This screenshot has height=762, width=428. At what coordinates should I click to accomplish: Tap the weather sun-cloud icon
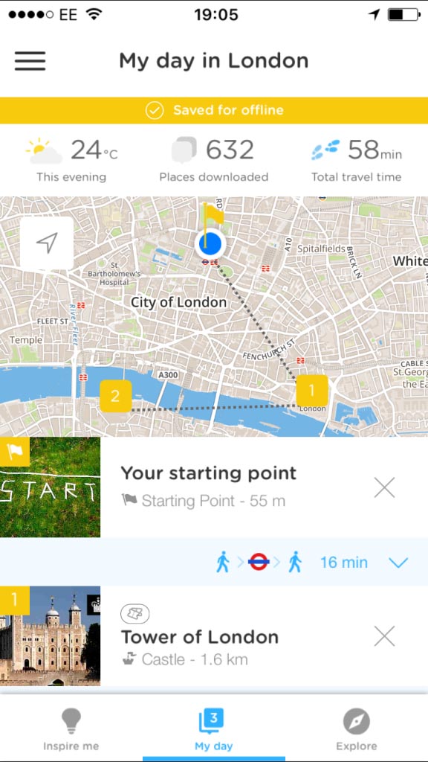point(45,150)
